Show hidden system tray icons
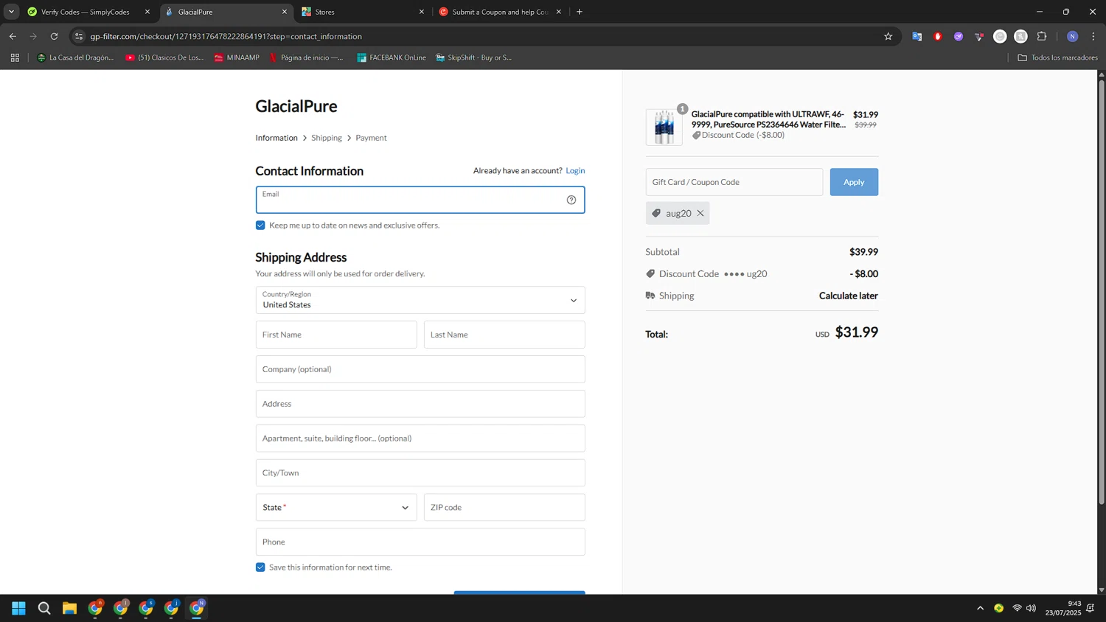Image resolution: width=1106 pixels, height=622 pixels. point(980,608)
